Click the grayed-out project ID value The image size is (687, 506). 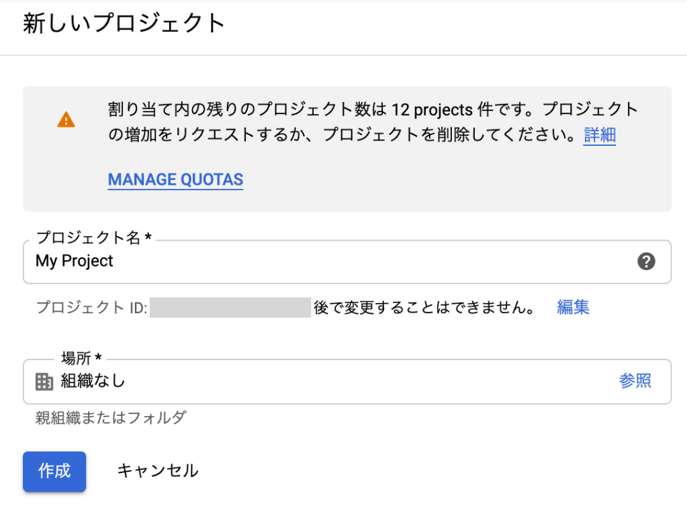click(x=230, y=308)
